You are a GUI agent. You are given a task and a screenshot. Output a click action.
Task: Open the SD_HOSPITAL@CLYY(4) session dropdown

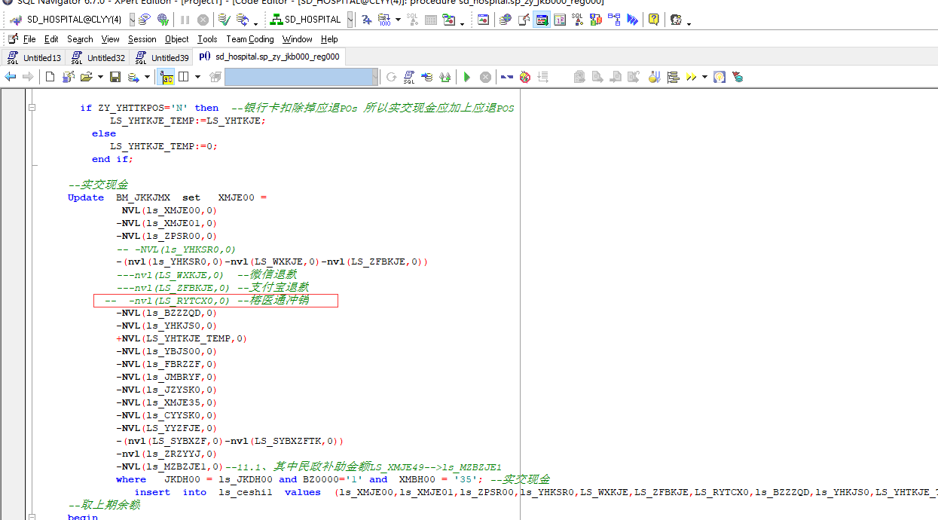133,20
